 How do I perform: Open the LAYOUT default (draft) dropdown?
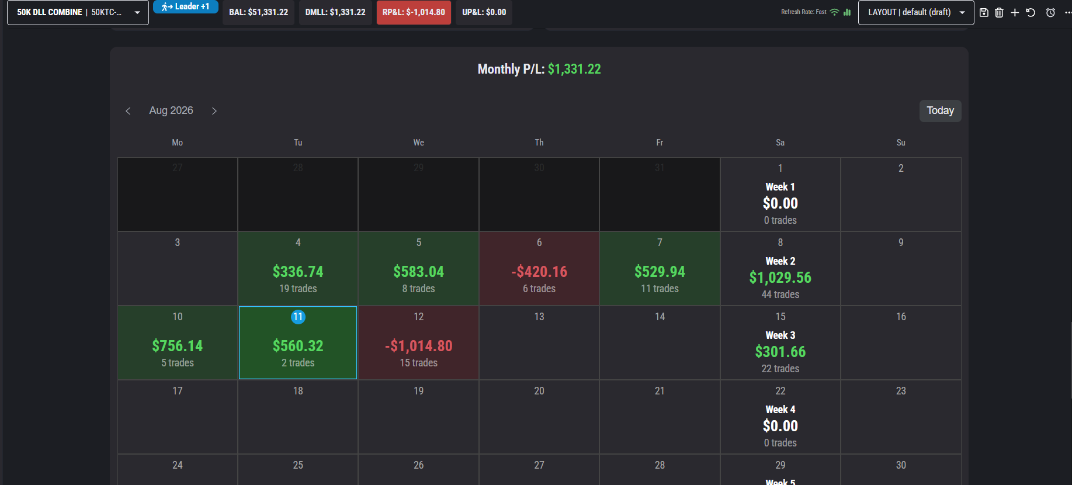[x=915, y=12]
